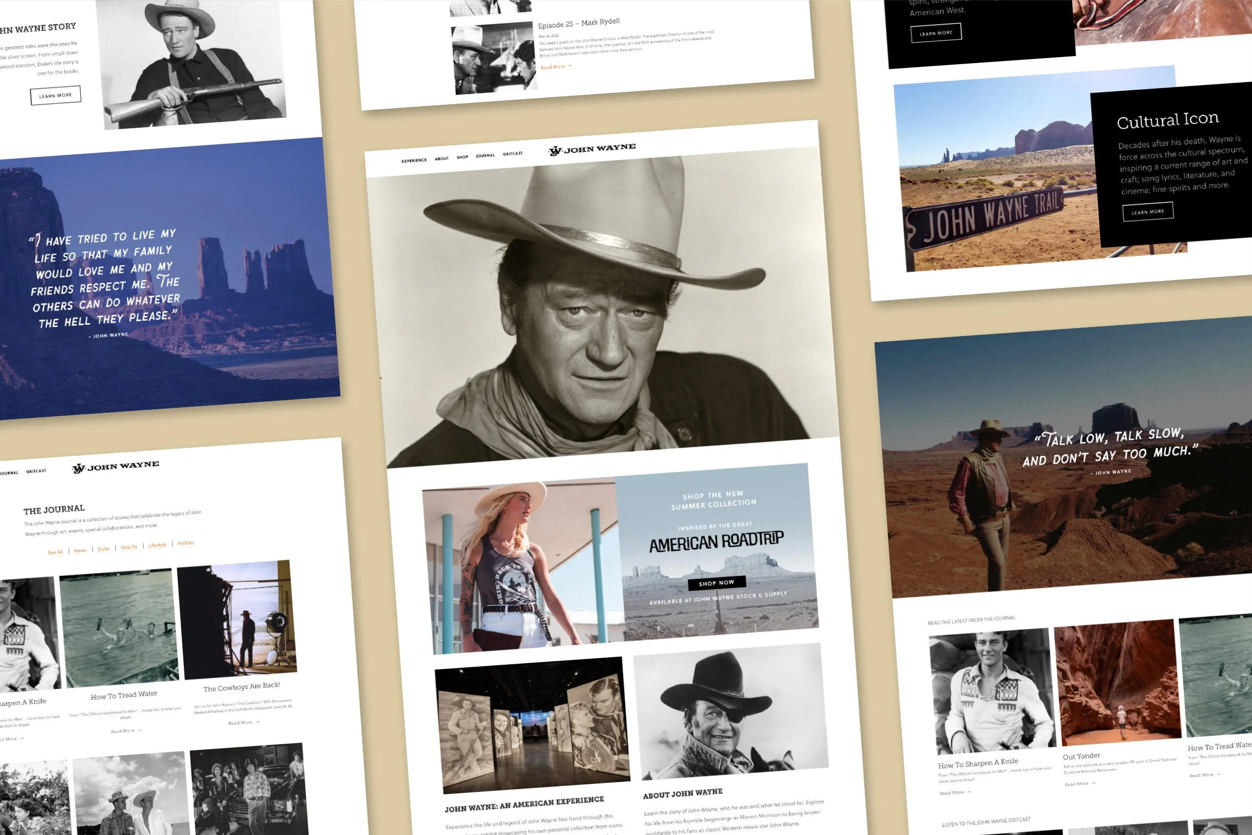Open the About menu item
Screen dimensions: 1252x835
point(441,159)
